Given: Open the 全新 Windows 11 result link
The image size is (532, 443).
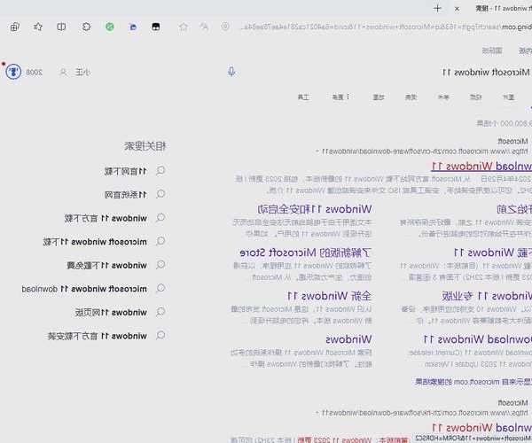Looking at the screenshot, I should [329, 295].
